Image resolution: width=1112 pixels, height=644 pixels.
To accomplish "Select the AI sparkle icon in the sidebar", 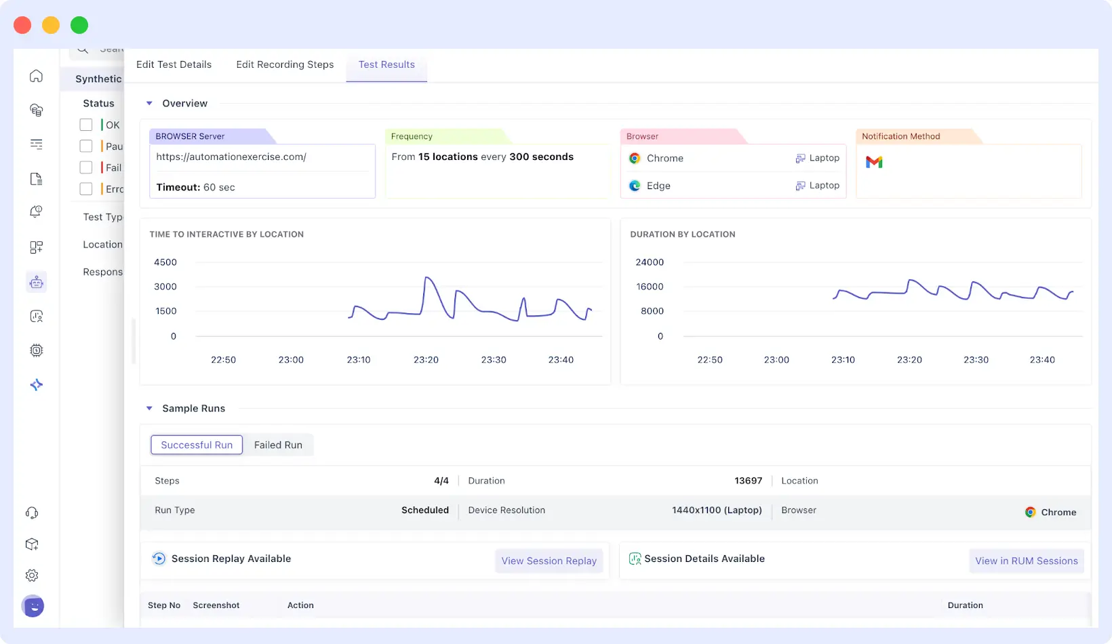I will point(35,384).
